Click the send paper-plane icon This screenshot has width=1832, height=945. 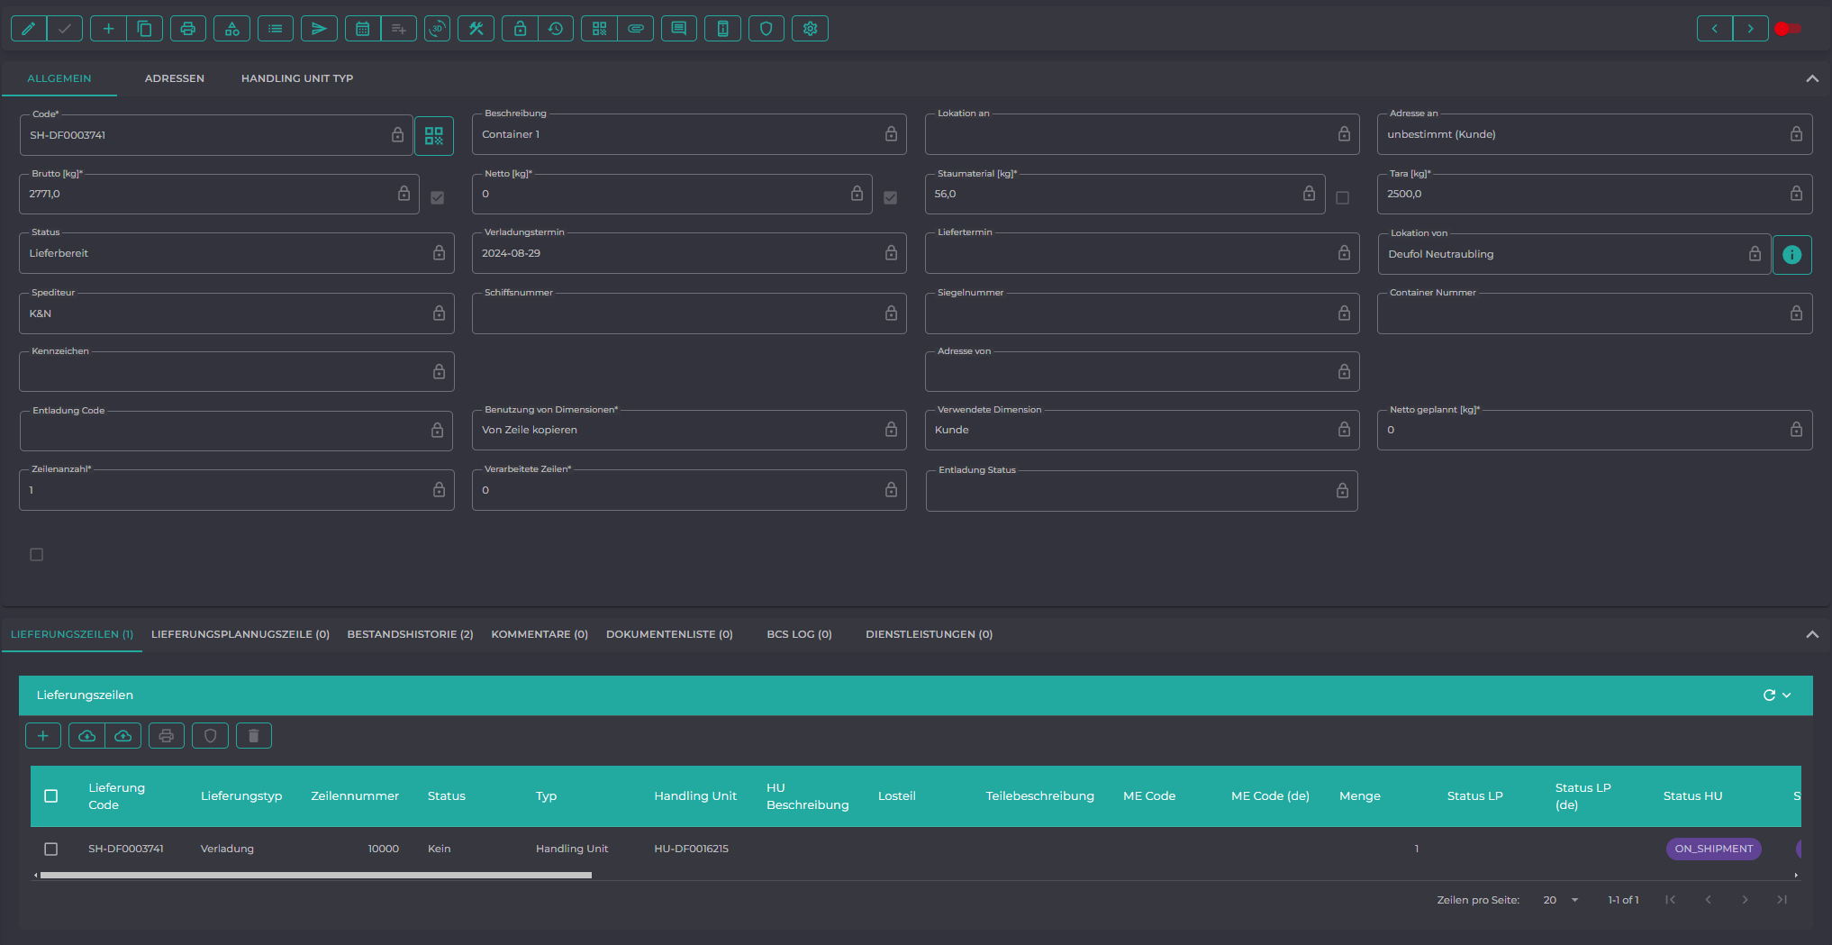coord(319,29)
